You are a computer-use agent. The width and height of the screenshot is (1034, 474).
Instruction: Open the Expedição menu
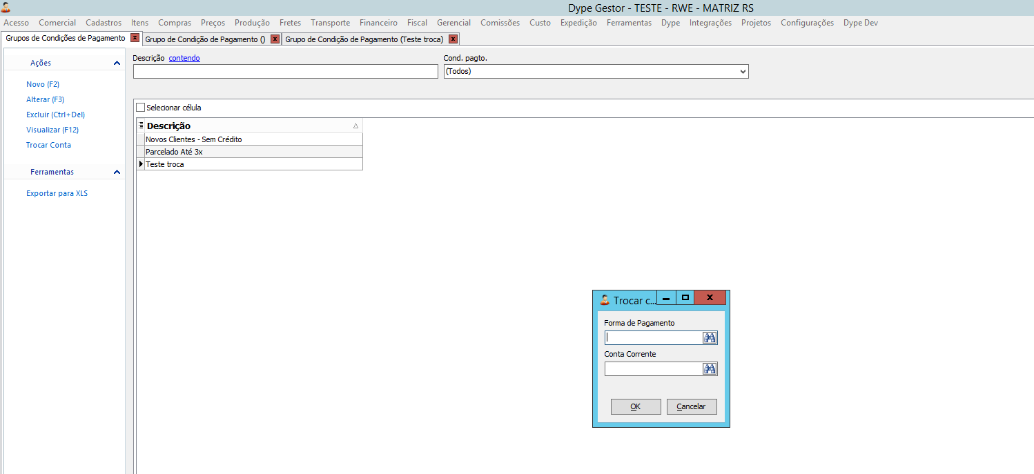click(x=578, y=23)
